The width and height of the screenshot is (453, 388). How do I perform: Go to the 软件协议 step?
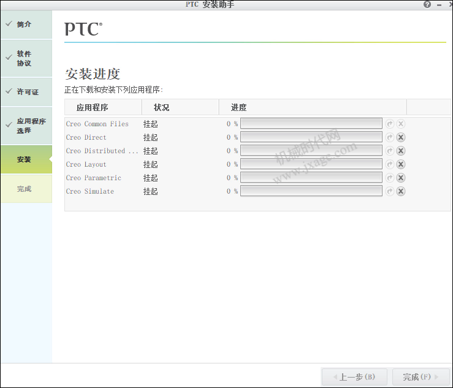click(x=26, y=58)
